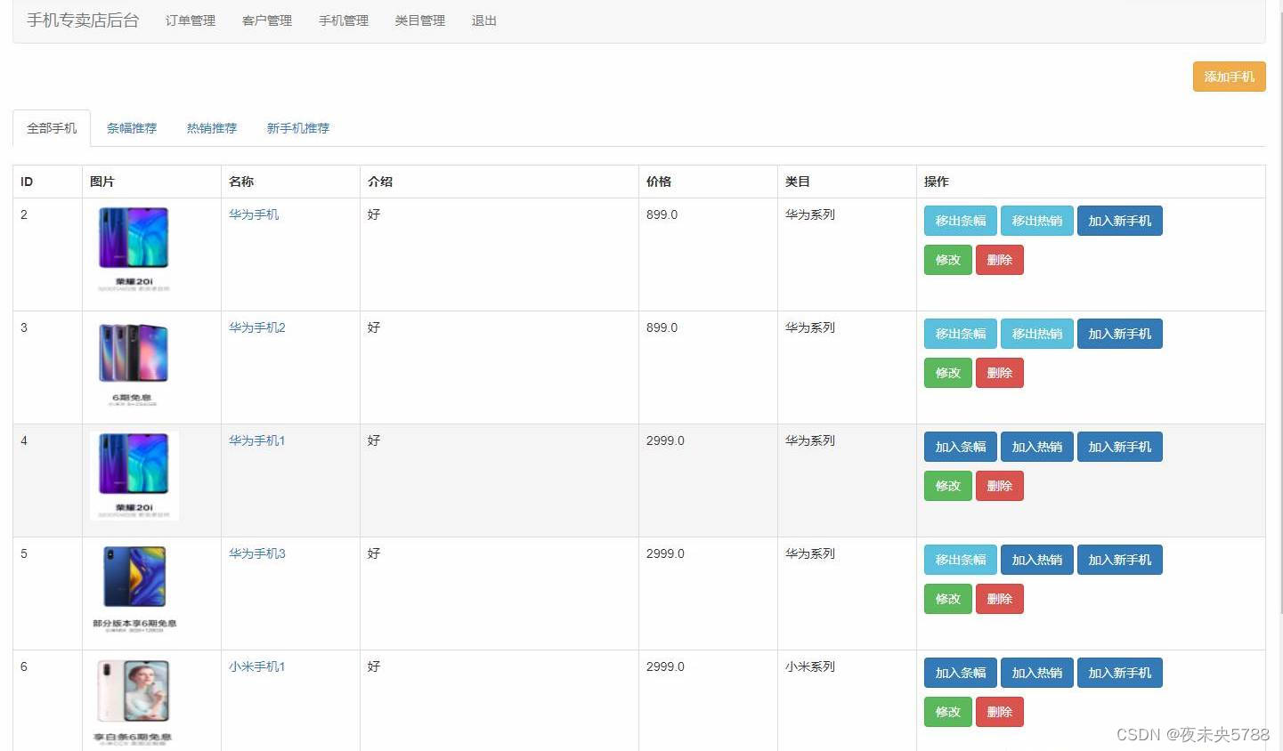Click 删除 in the 小米手机1 row

point(1000,712)
